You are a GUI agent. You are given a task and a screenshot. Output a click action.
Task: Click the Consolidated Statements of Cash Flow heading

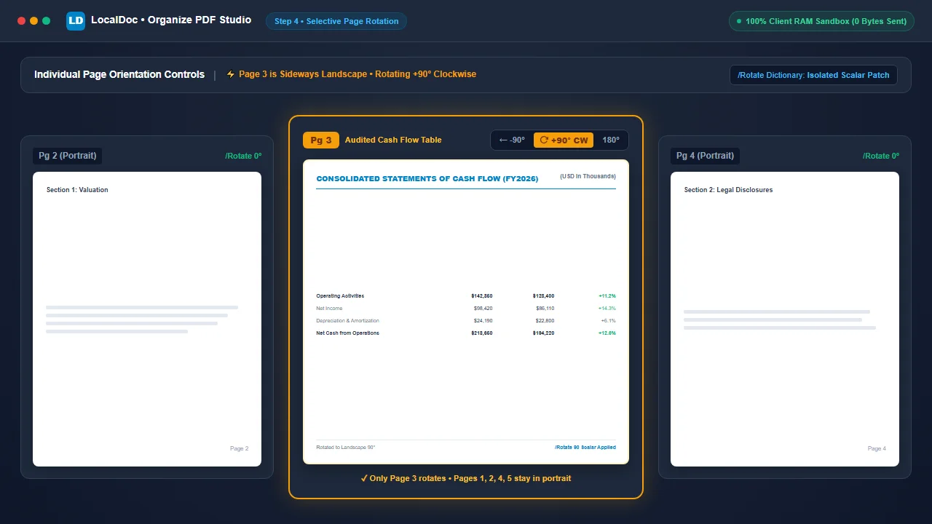pyautogui.click(x=427, y=178)
